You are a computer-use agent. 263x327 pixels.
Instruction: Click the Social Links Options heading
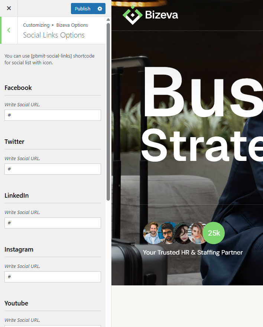54,35
